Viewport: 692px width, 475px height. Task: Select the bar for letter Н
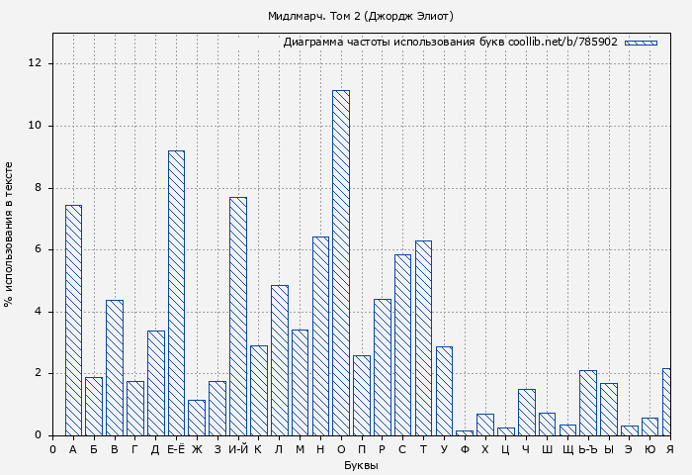[320, 335]
